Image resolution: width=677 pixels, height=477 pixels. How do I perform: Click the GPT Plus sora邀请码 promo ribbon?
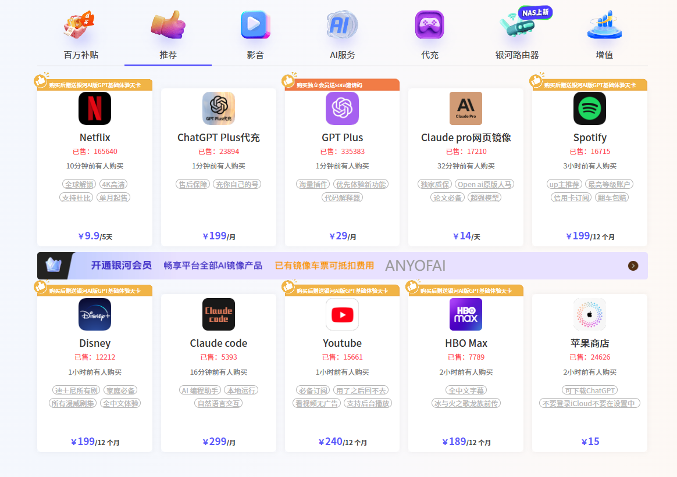[x=341, y=85]
